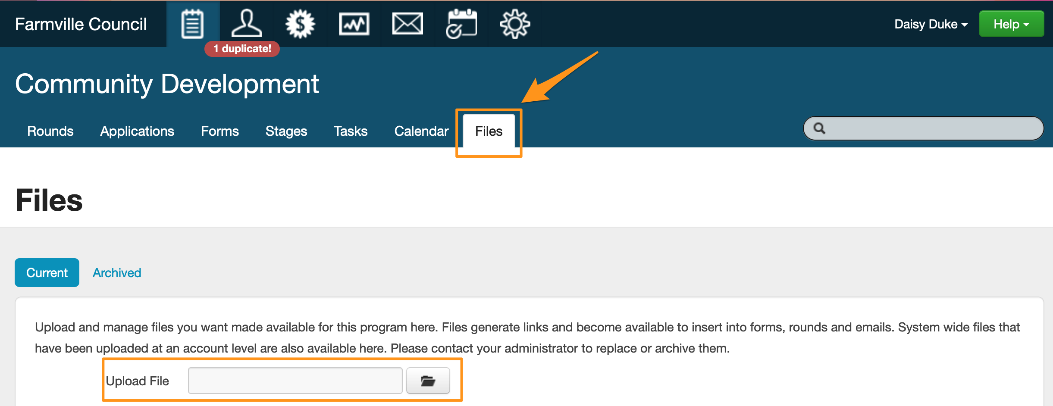Show the Archived files list
Image resolution: width=1053 pixels, height=406 pixels.
(x=117, y=273)
